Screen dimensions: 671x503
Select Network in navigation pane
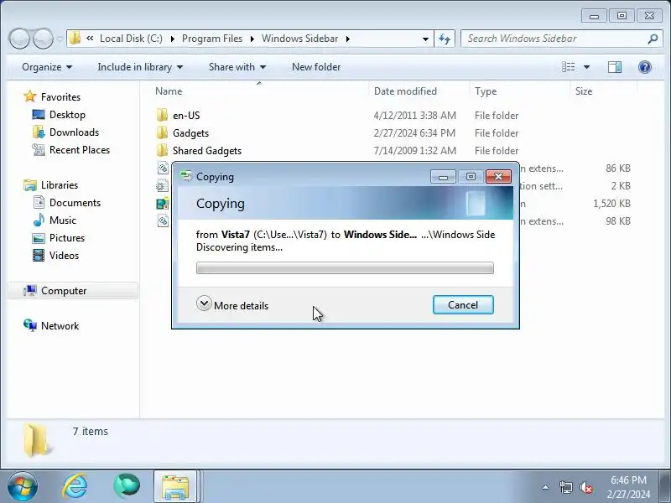pyautogui.click(x=60, y=326)
